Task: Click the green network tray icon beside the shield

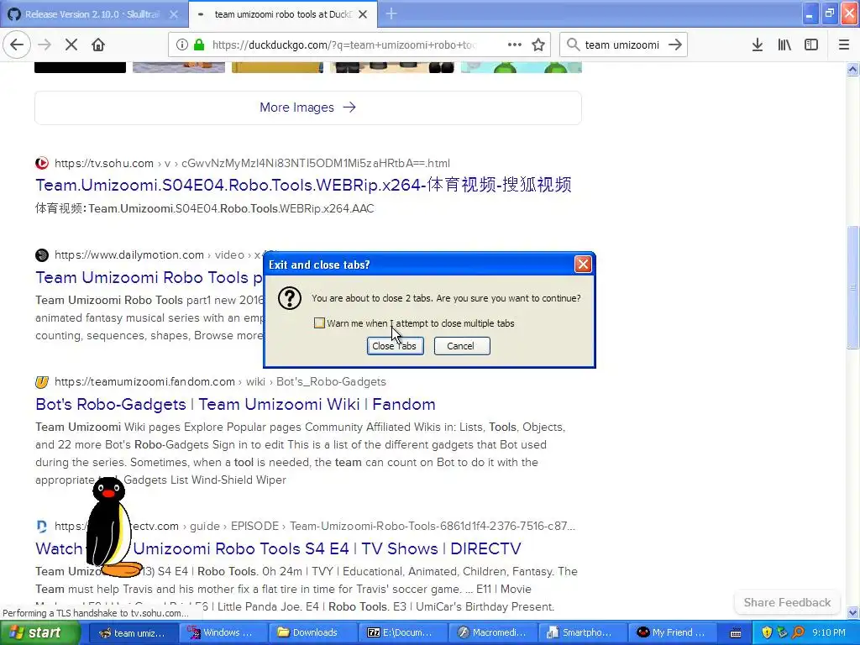Action: 783,632
